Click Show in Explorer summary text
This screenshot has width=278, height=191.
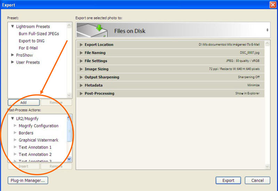[x=247, y=93]
